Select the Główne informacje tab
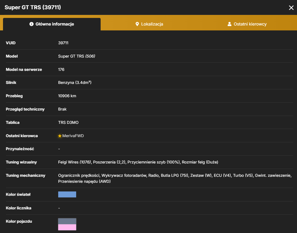The image size is (297, 233). 52,24
